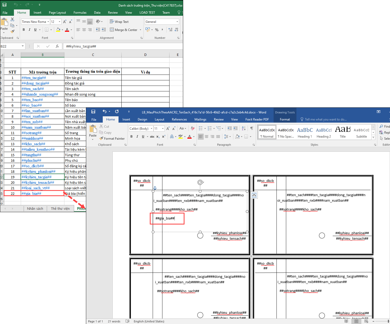This screenshot has height=324, width=390.
Task: Click the Fill Color bucket in Excel
Action: 58,30
